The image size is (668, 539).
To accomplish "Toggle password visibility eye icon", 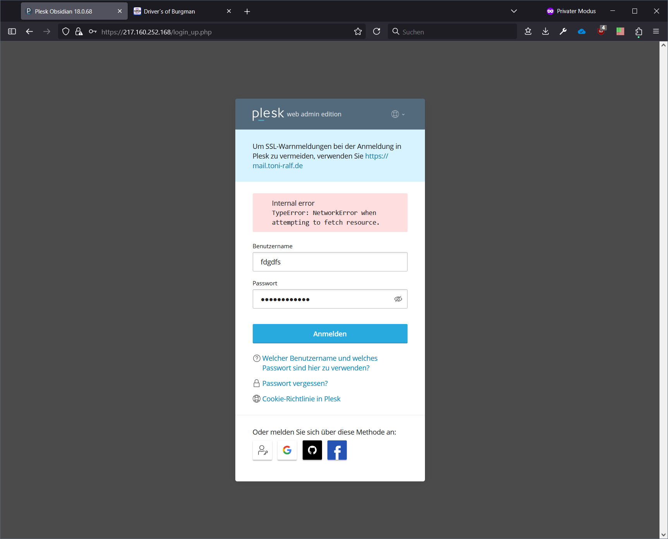I will (x=398, y=299).
